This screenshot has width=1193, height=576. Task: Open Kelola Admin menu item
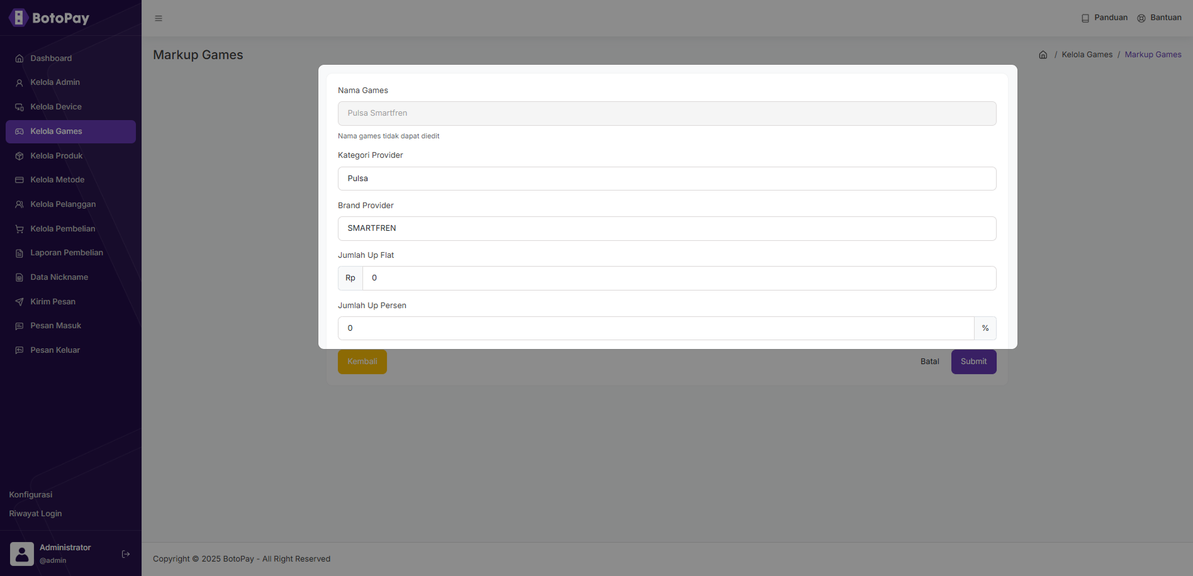coord(70,82)
